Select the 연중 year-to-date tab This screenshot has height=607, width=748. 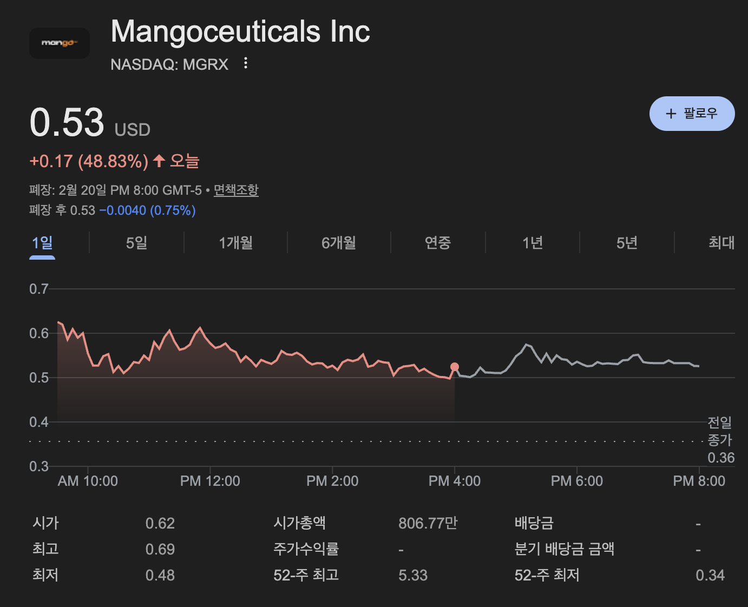(438, 243)
